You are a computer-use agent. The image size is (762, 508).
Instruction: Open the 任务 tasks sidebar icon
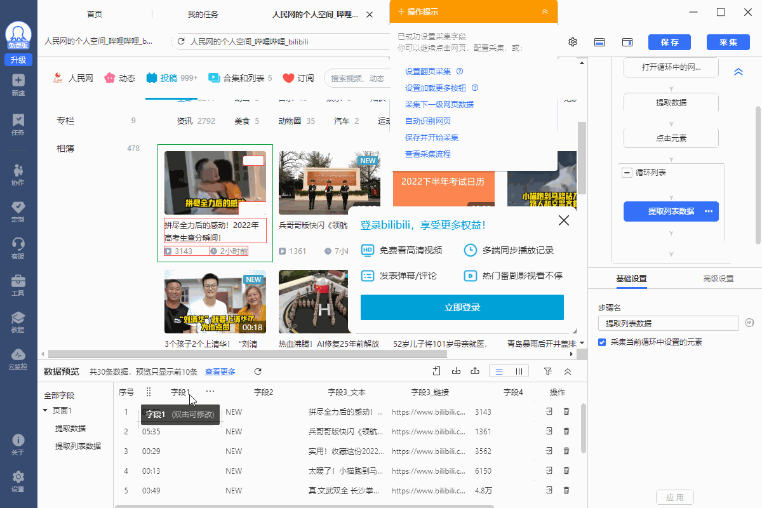click(x=18, y=124)
